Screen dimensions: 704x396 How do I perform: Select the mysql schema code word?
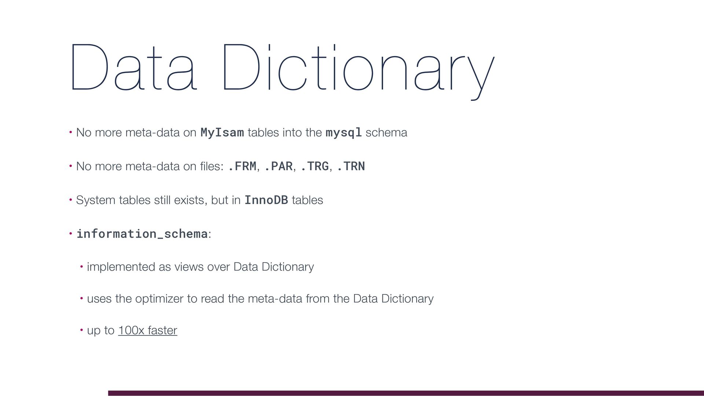tap(344, 133)
